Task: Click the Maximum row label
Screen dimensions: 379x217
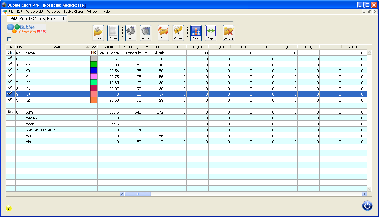Action: tap(33, 136)
